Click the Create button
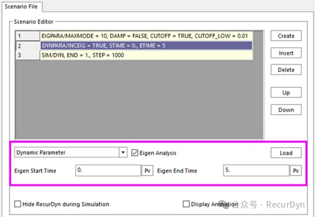 pos(286,36)
